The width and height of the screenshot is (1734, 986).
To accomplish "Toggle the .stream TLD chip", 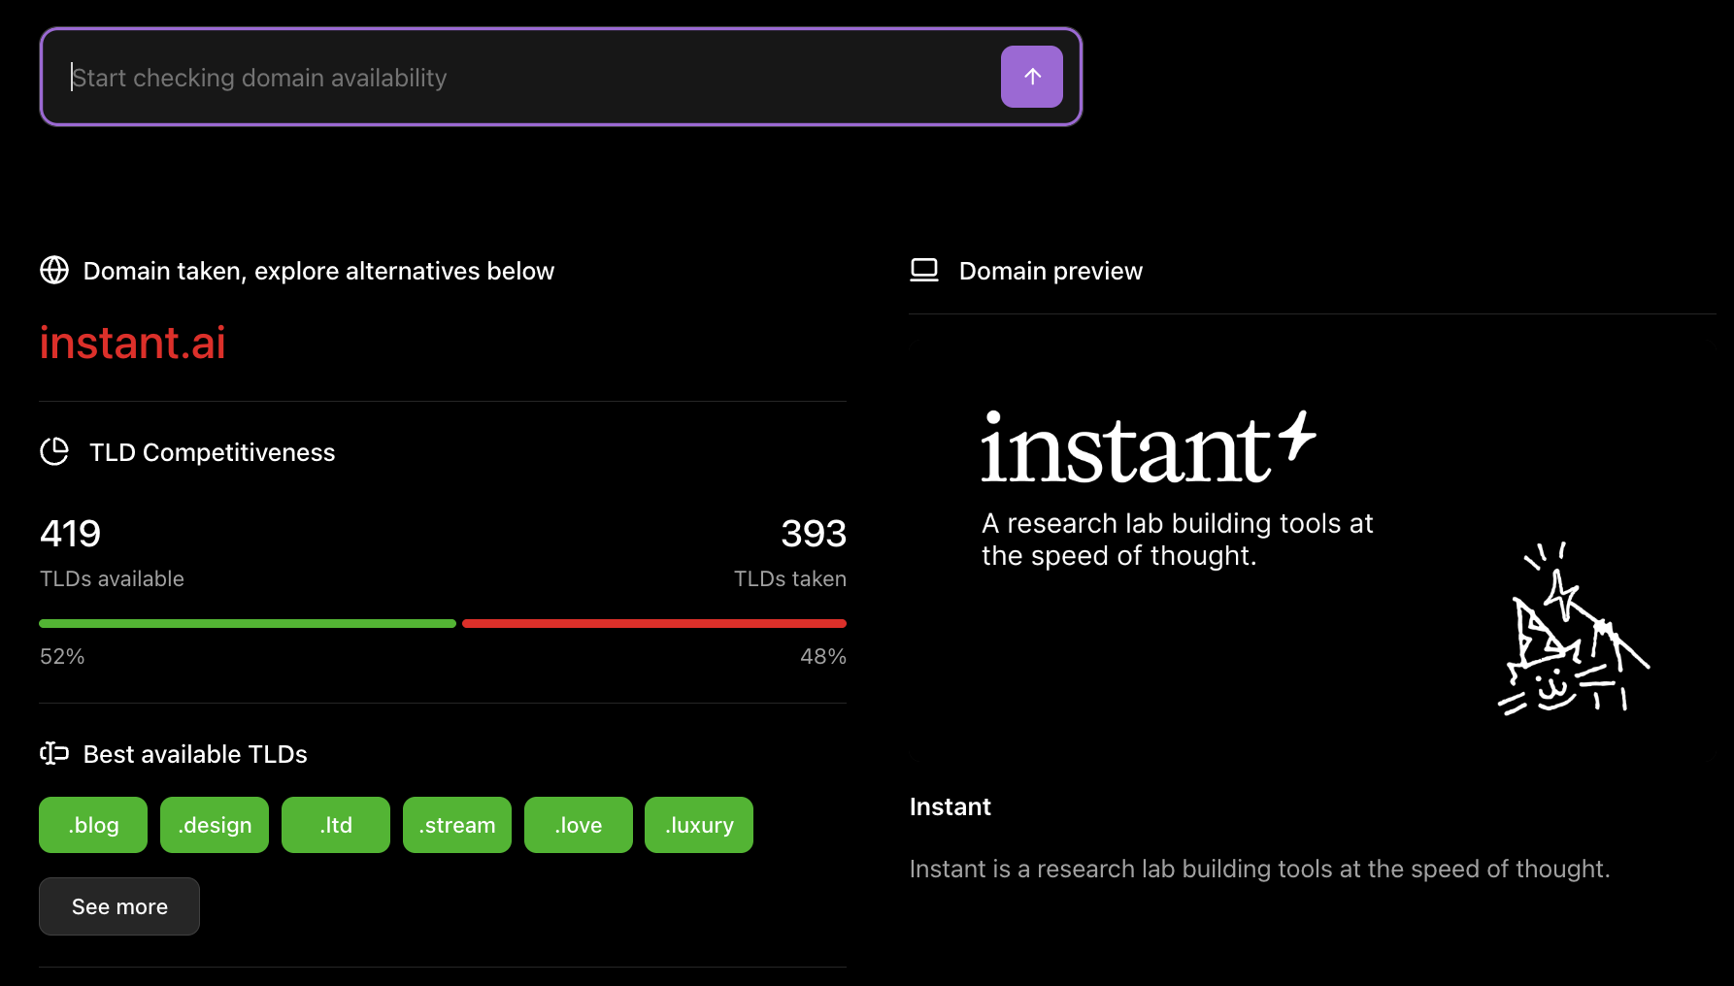I will pos(456,824).
